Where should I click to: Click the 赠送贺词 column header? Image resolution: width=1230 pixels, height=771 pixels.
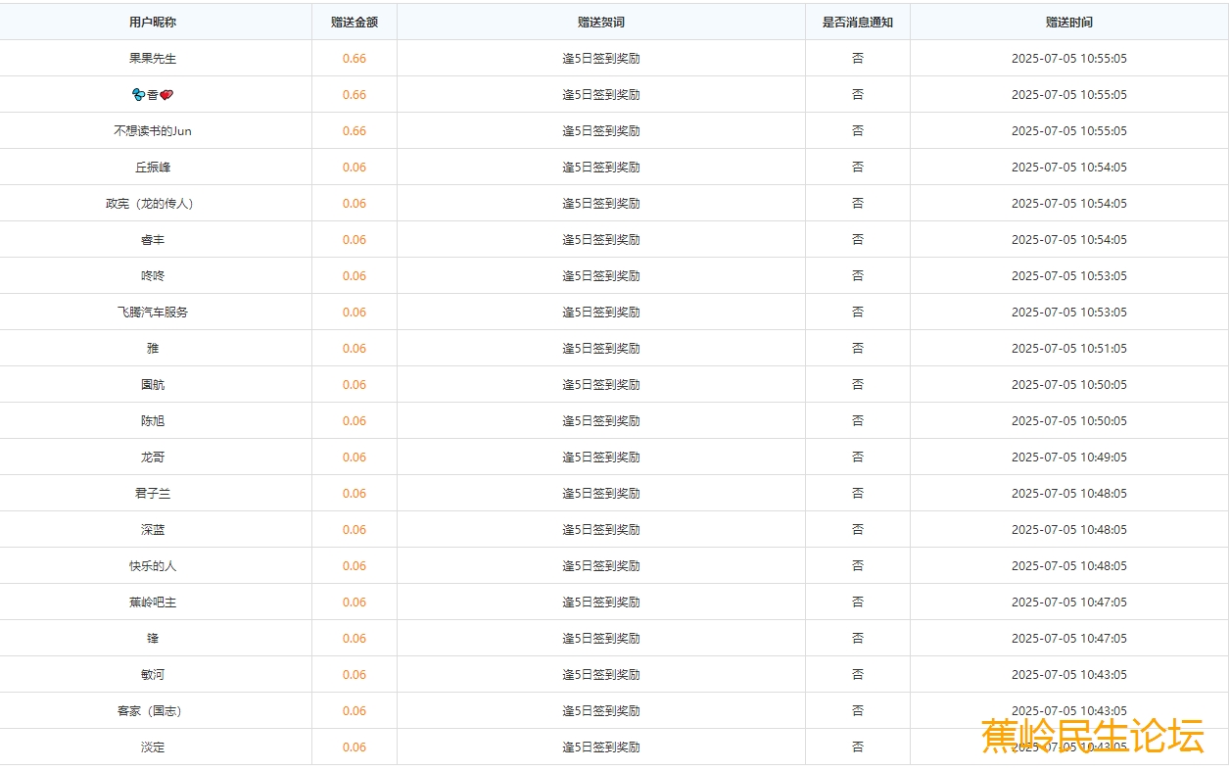coord(600,23)
